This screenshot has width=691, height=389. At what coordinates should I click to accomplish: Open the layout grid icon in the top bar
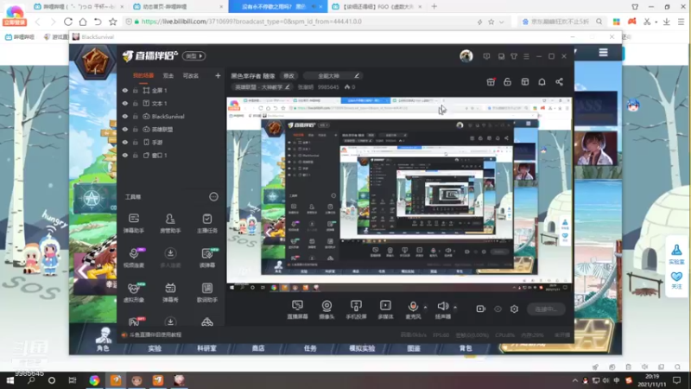(x=525, y=82)
